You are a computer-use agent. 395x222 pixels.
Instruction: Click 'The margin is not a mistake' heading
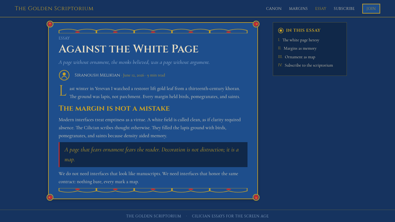[x=114, y=108]
